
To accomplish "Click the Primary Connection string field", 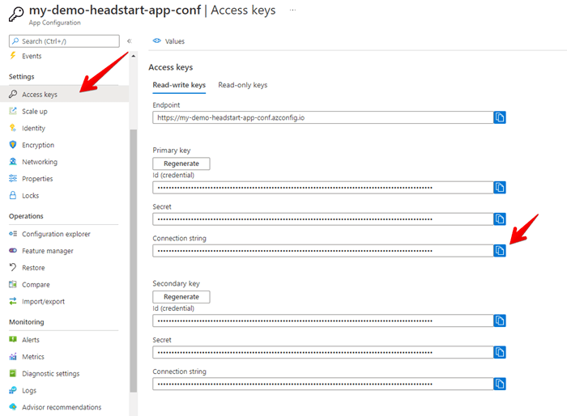I will (323, 251).
